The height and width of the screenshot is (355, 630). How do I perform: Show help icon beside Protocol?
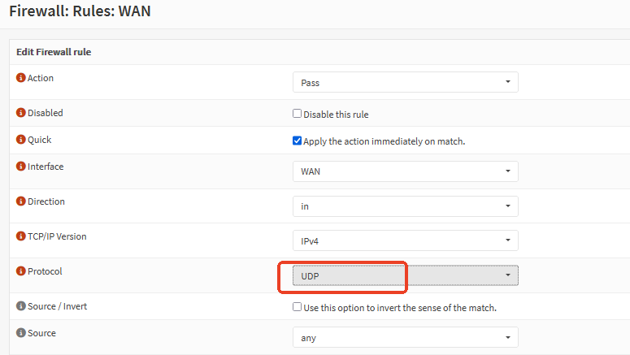21,271
